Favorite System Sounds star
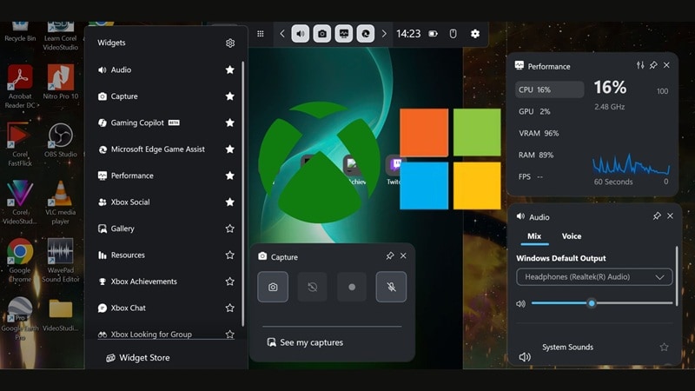 [664, 347]
